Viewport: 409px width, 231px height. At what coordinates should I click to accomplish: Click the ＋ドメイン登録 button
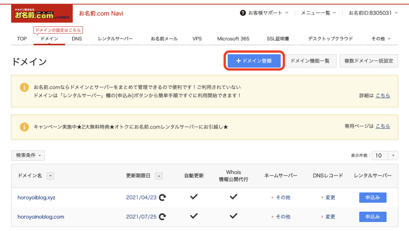point(254,61)
